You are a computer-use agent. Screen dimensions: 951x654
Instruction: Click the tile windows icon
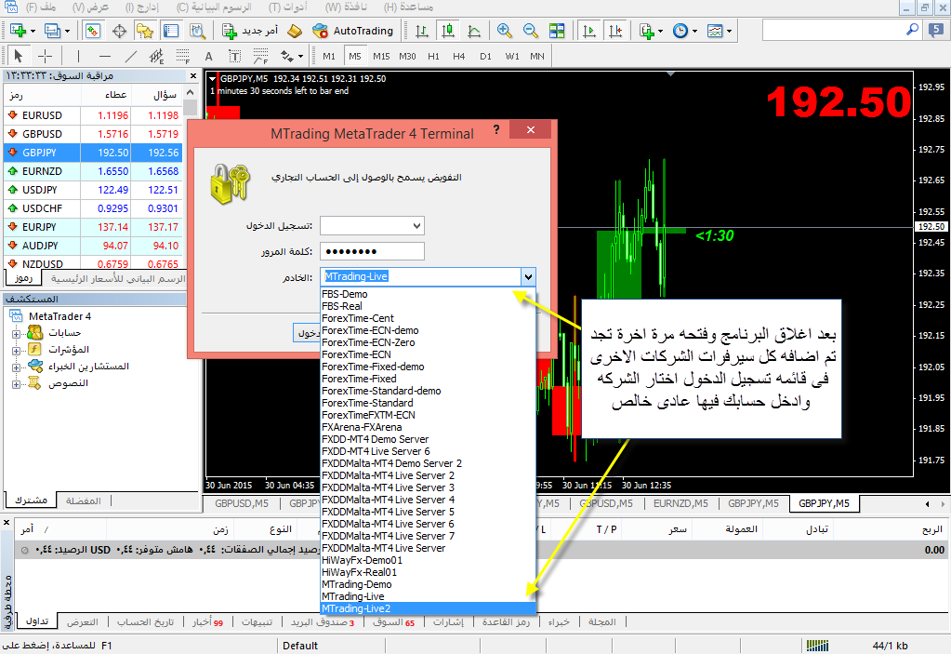557,31
